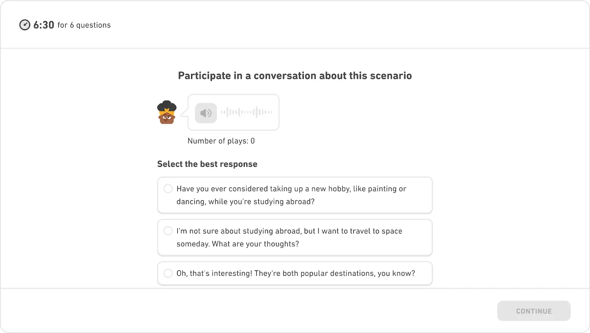Click the CONTINUE button

tap(534, 311)
